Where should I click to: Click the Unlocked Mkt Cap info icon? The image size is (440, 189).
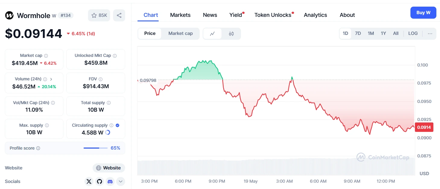pyautogui.click(x=115, y=56)
